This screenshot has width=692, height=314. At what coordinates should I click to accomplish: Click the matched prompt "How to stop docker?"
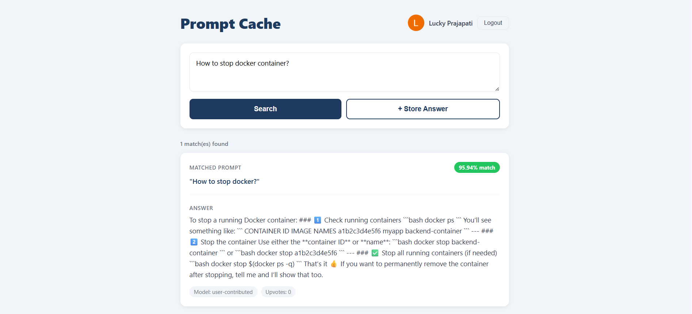click(224, 181)
